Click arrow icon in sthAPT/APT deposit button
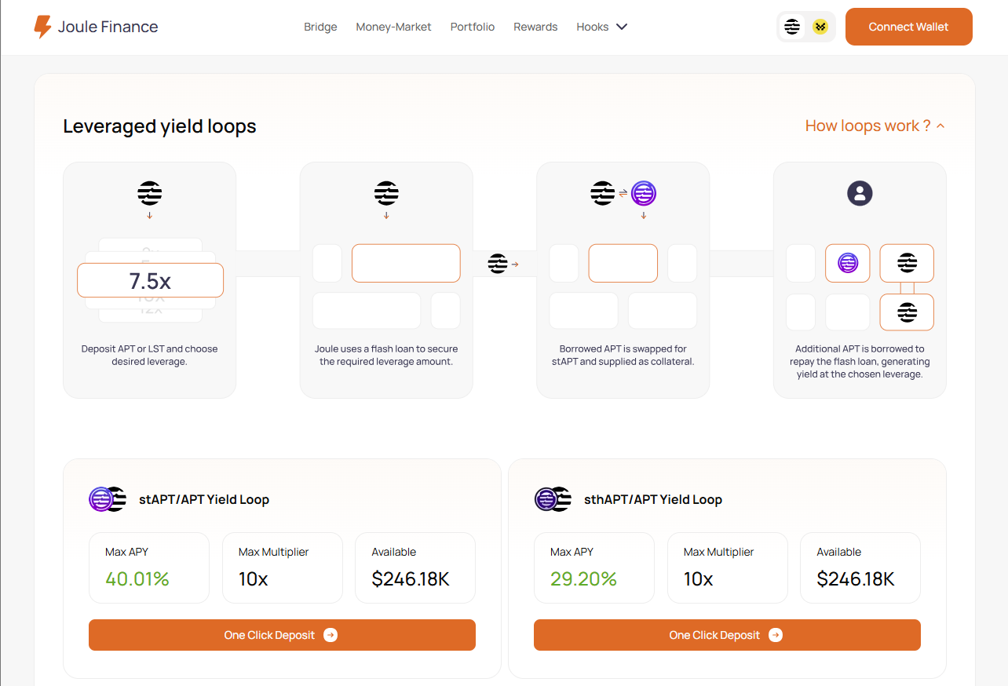 click(776, 635)
